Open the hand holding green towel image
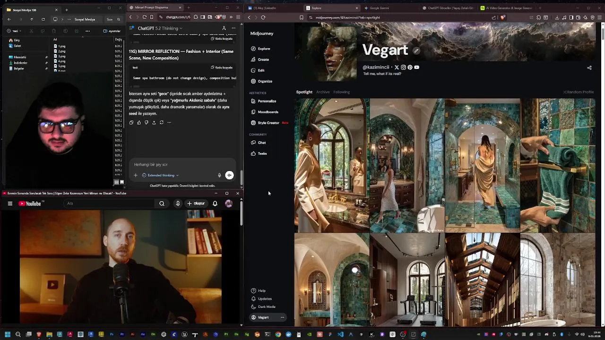The width and height of the screenshot is (605, 340). [558, 165]
